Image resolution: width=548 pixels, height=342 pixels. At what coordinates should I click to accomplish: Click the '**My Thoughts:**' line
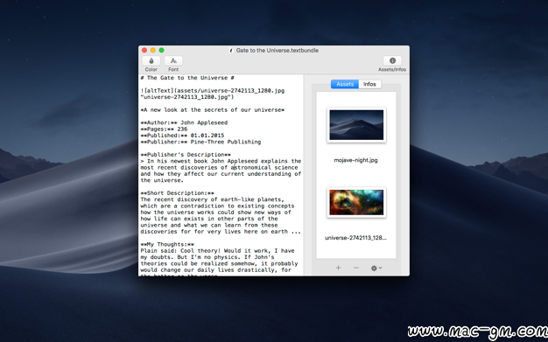click(x=167, y=245)
